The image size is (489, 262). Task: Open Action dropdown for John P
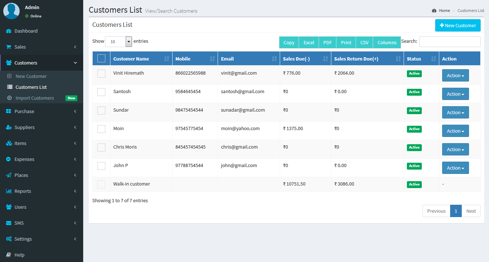click(x=456, y=168)
